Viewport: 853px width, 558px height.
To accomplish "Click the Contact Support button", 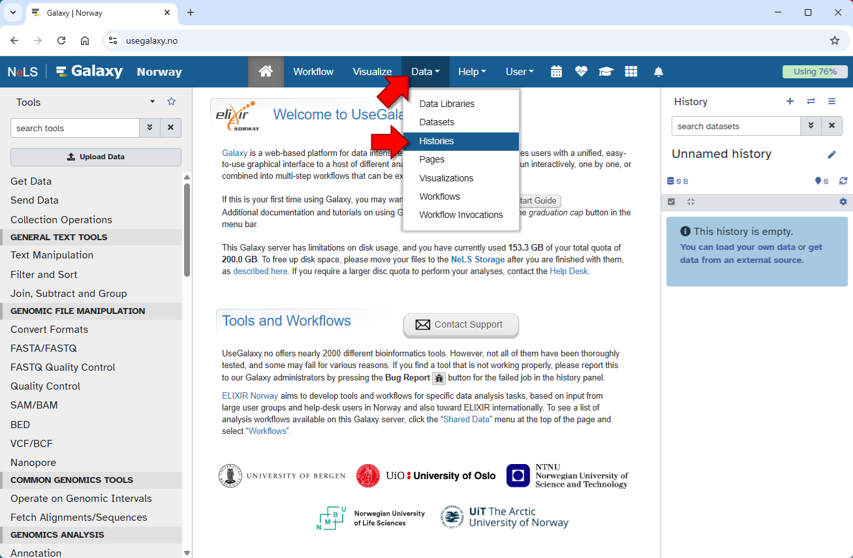I will 461,324.
